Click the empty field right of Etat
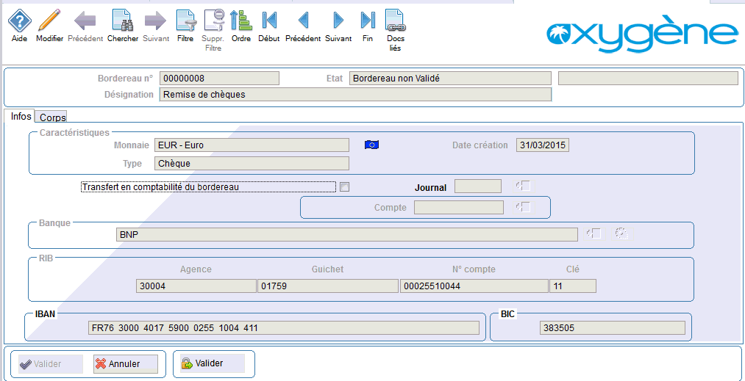 [648, 79]
